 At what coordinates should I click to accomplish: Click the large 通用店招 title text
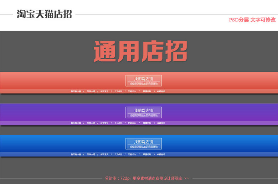tap(140, 52)
